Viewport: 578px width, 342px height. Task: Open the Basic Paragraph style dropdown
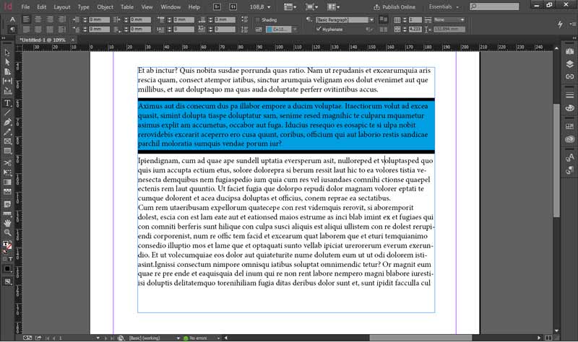pos(371,19)
